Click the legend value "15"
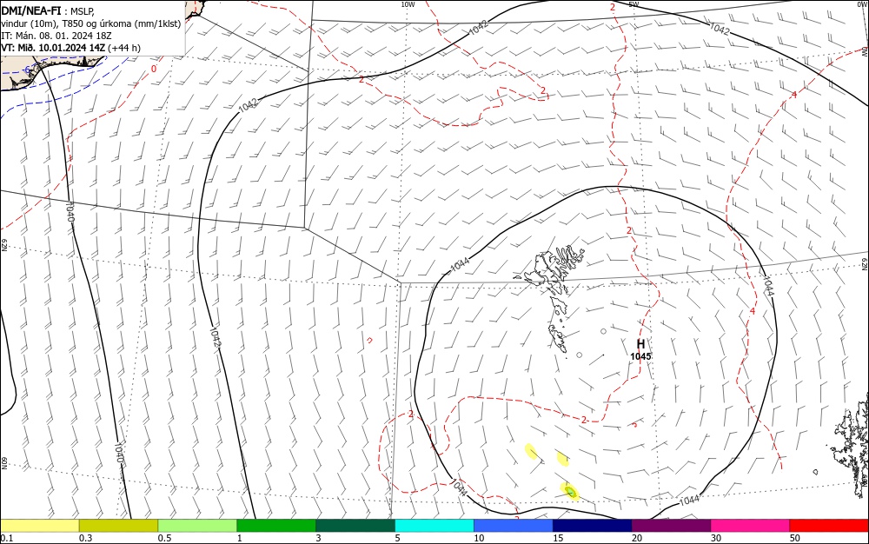Screen dimensions: 869x544 [x=558, y=538]
